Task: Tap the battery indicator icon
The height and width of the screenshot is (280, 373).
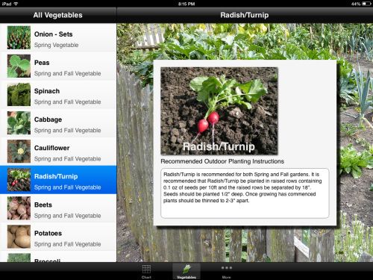Action: (366, 4)
